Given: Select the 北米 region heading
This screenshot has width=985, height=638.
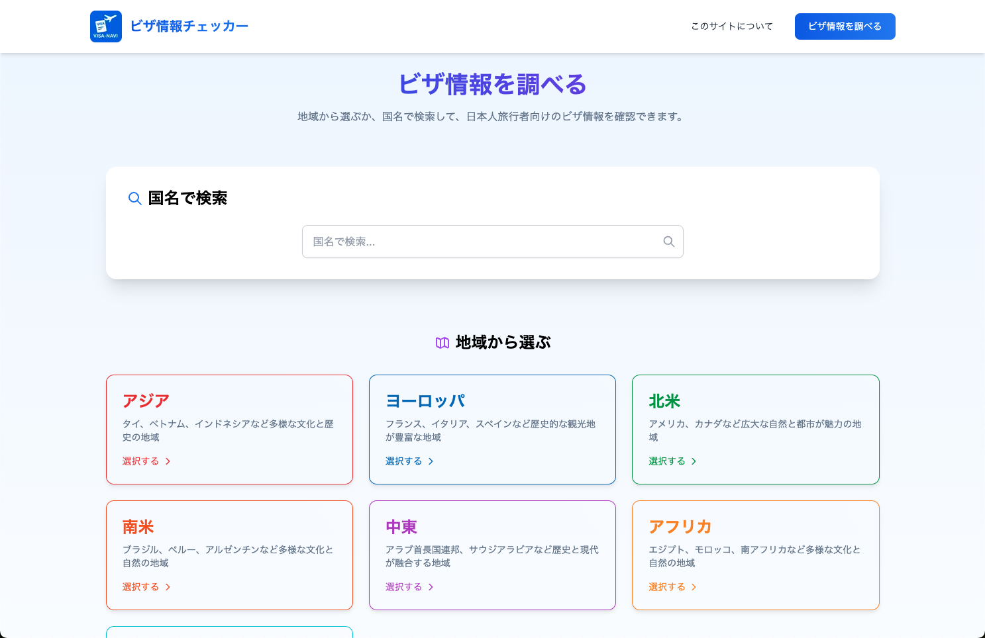Looking at the screenshot, I should [x=664, y=401].
